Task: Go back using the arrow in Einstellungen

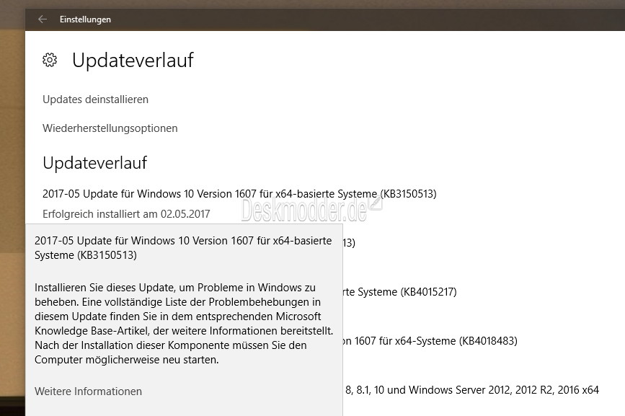Action: (43, 19)
